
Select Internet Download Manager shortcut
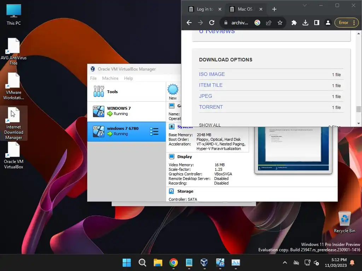pos(14,123)
